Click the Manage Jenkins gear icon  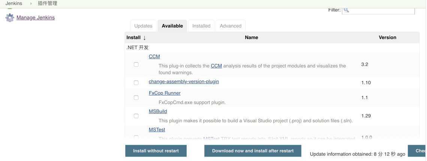click(x=10, y=17)
